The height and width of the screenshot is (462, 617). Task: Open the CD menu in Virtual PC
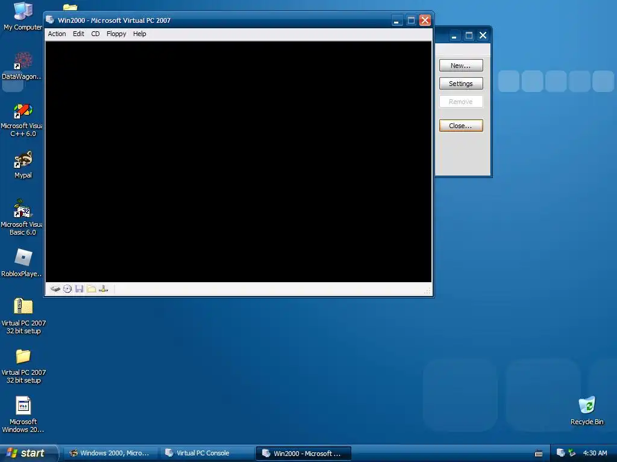(95, 34)
